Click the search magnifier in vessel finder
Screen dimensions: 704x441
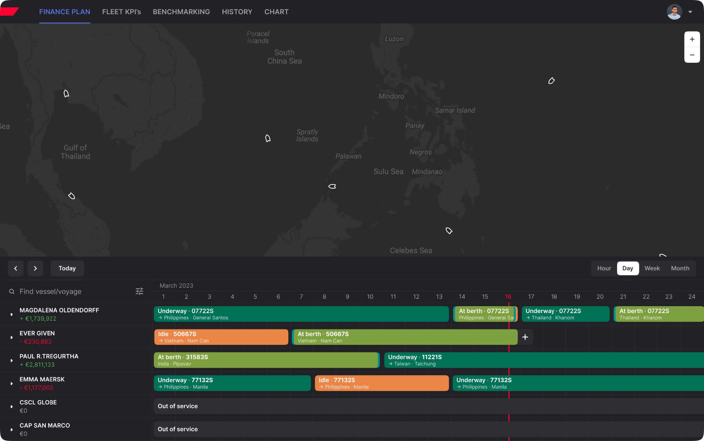tap(11, 291)
